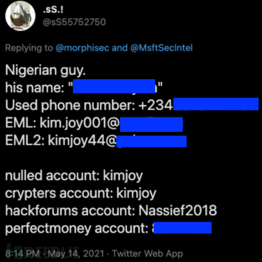Image resolution: width=262 pixels, height=262 pixels.
Task: Click the redacted phone number block
Action: [215, 104]
